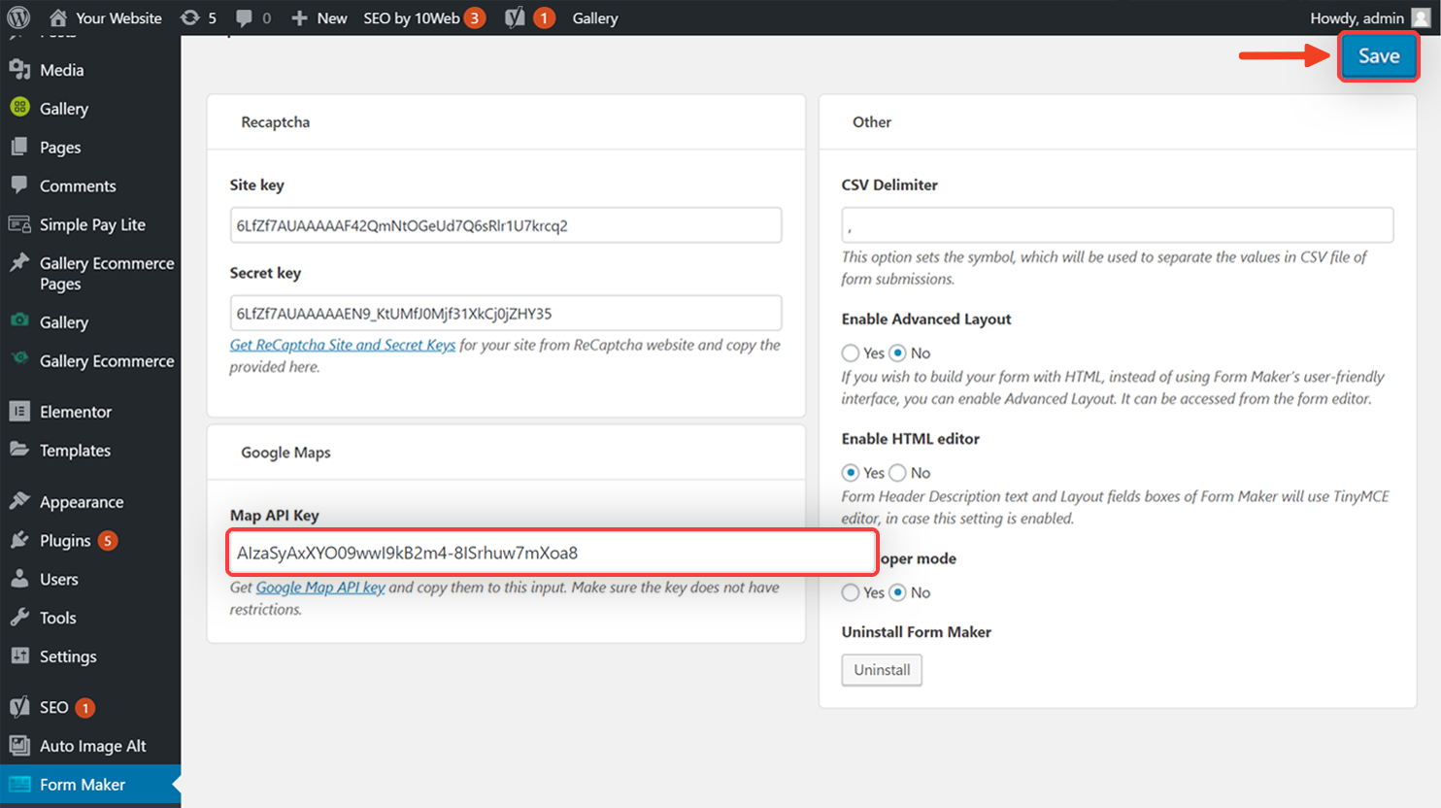Screen dimensions: 1441x808
Task: Click the blue Save button
Action: click(x=1379, y=56)
